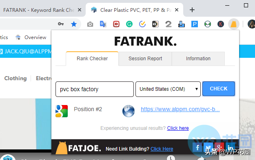Click the FATRANK extension icon in toolbar
Image resolution: width=255 pixels, height=160 pixels.
pos(233,24)
